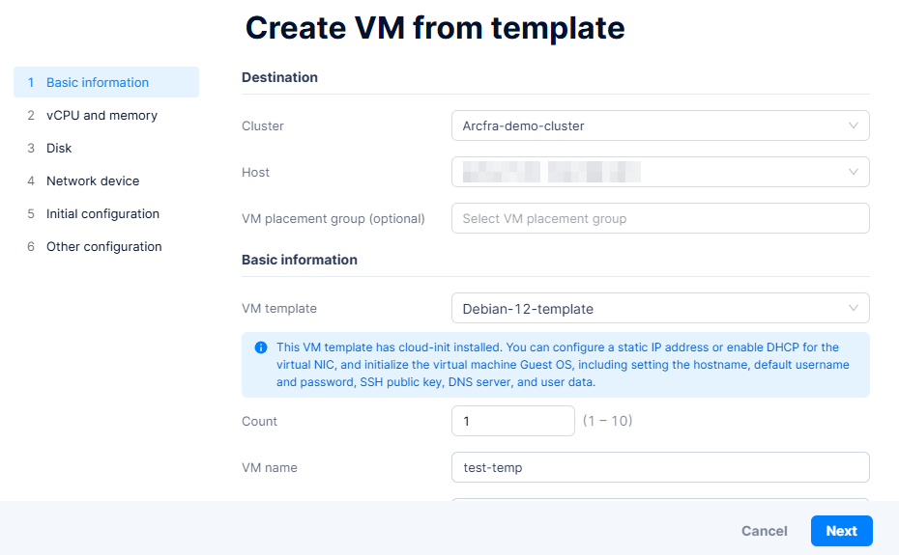Switch to Network device step

(93, 180)
